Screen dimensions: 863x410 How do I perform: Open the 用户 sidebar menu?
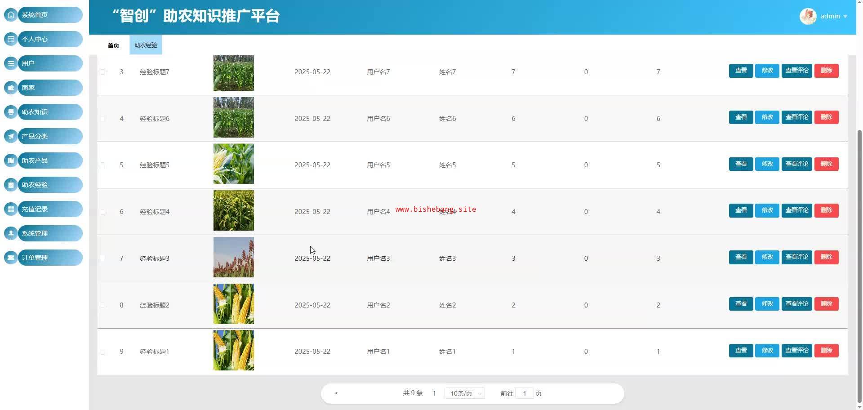click(50, 63)
